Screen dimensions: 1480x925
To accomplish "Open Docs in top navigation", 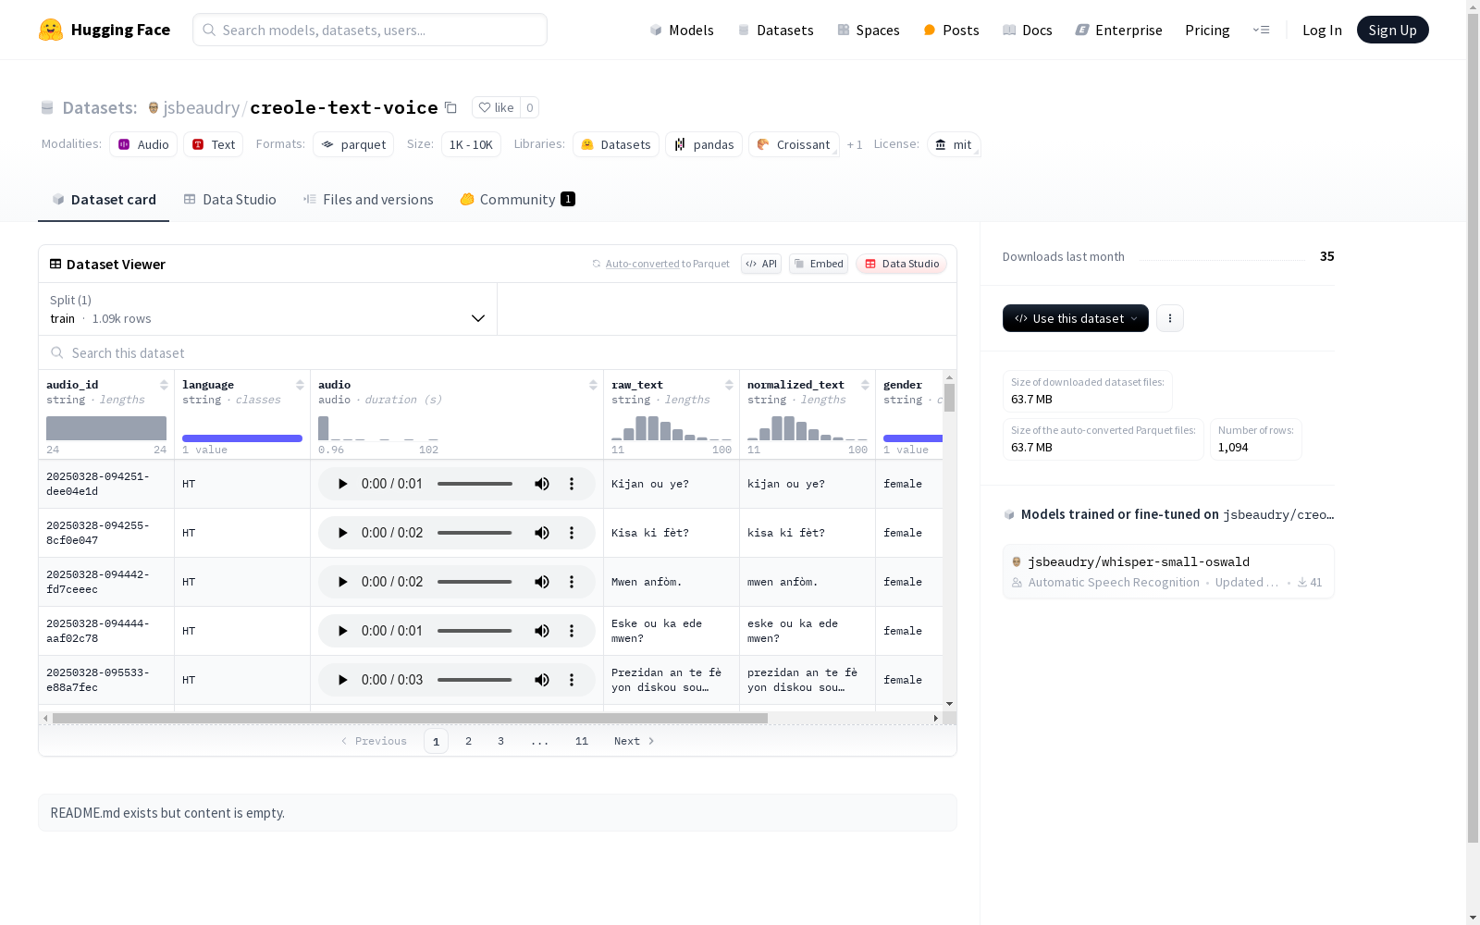I will coord(1028,30).
